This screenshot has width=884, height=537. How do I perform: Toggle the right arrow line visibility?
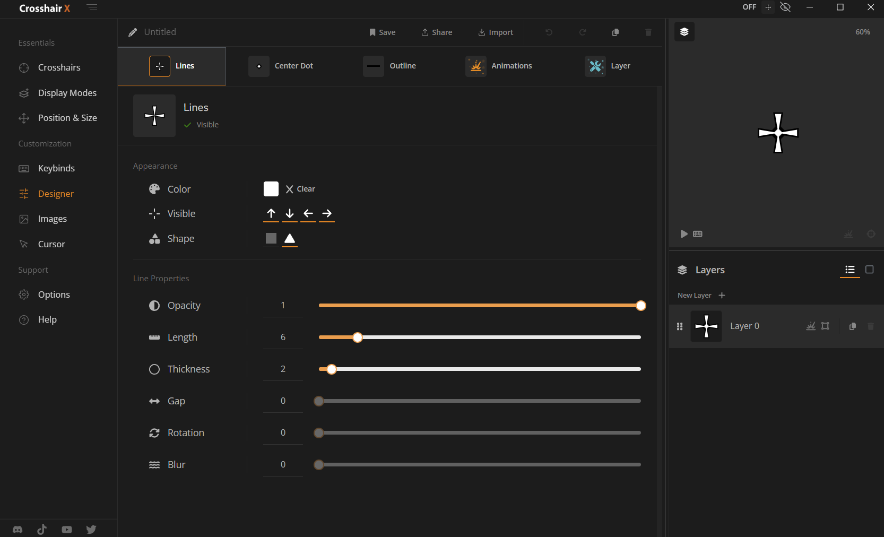click(x=327, y=213)
